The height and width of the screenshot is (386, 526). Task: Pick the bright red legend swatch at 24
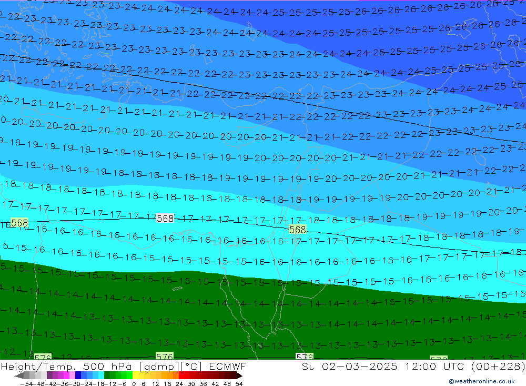coord(181,375)
